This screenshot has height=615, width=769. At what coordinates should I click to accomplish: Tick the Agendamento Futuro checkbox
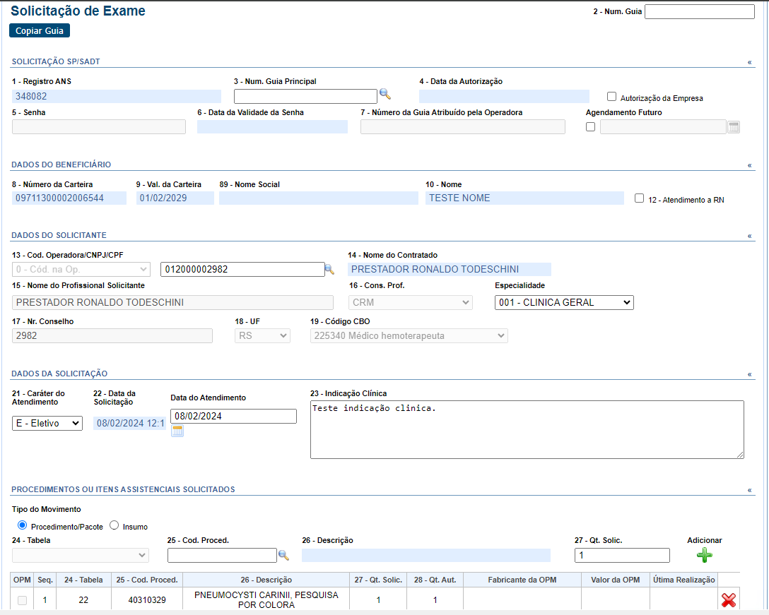pyautogui.click(x=590, y=127)
